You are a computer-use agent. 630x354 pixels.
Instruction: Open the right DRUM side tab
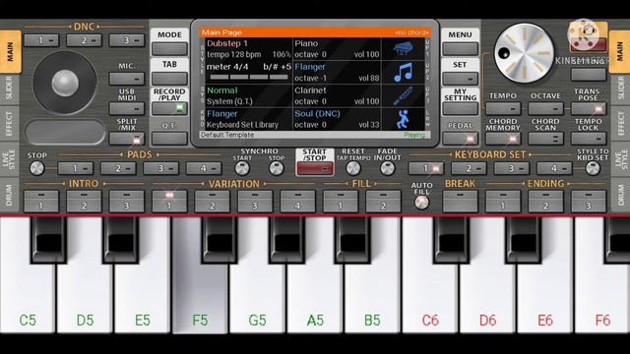click(620, 195)
